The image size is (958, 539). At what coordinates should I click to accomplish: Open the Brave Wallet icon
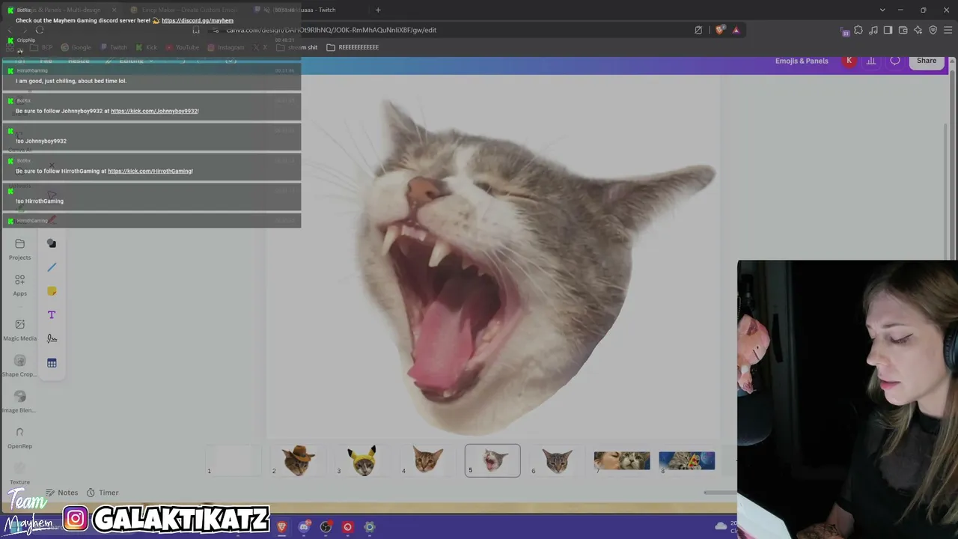pyautogui.click(x=903, y=30)
